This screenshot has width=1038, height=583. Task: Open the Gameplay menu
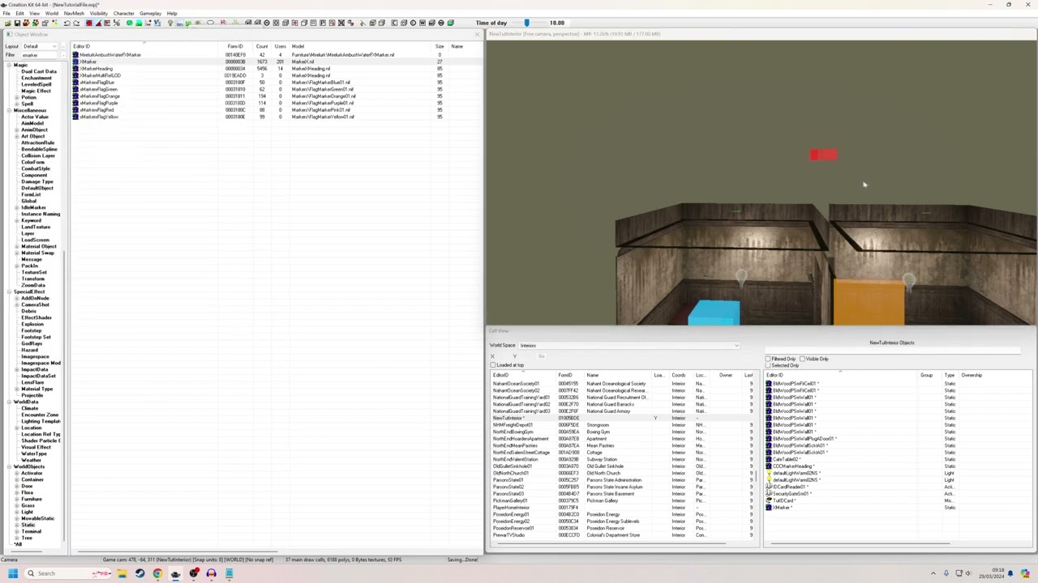150,14
